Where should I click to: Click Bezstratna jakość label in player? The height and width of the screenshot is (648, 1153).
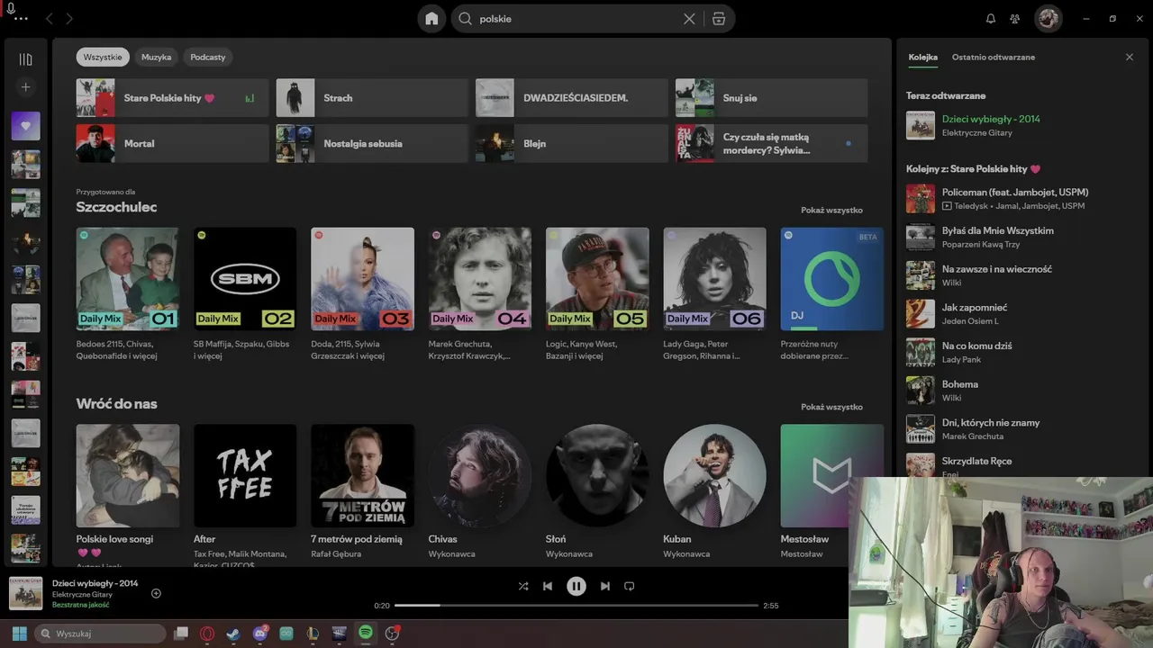tap(81, 605)
